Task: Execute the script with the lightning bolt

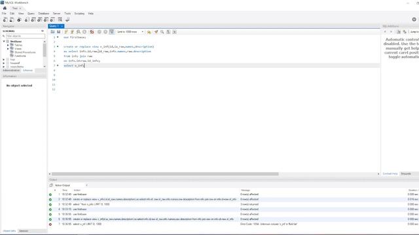Action: [x=66, y=32]
